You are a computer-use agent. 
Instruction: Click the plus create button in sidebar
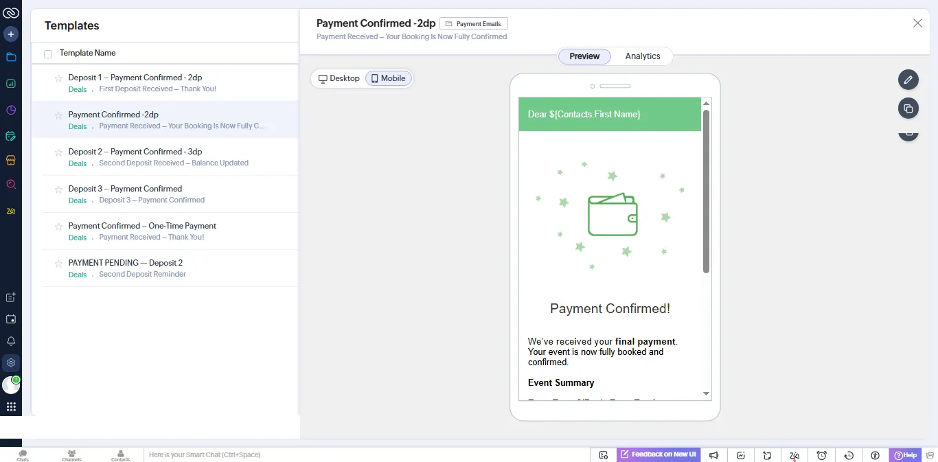pyautogui.click(x=11, y=34)
